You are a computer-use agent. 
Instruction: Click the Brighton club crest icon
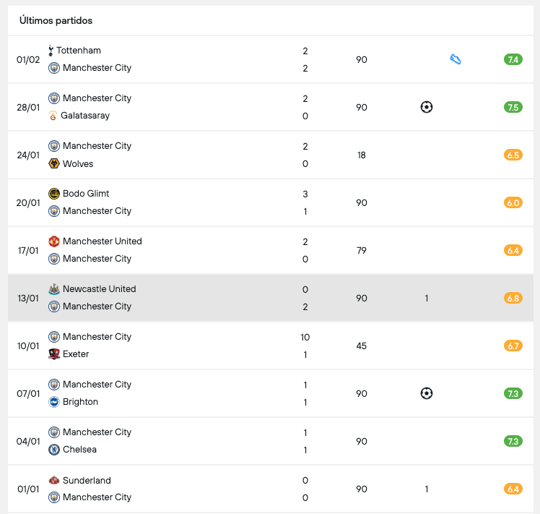54,402
